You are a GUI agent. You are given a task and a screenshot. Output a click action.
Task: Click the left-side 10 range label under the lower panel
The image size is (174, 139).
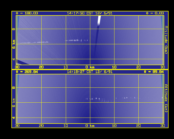click(x=66, y=126)
